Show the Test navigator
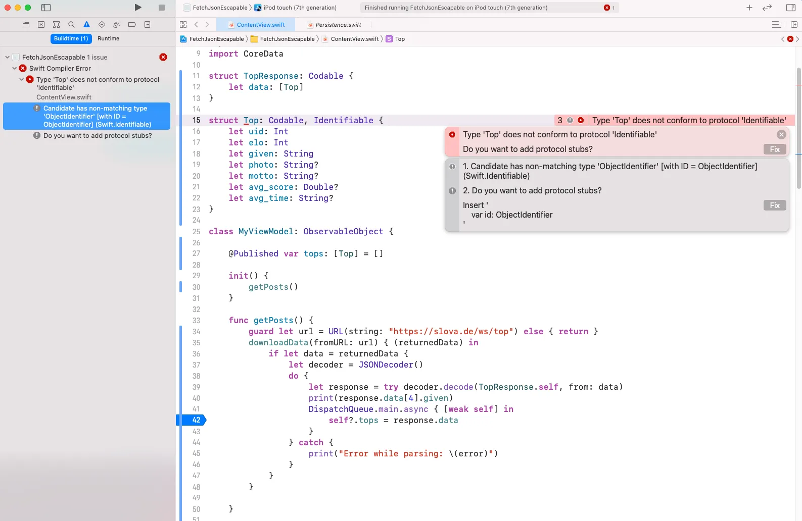Image resolution: width=802 pixels, height=521 pixels. (x=102, y=25)
